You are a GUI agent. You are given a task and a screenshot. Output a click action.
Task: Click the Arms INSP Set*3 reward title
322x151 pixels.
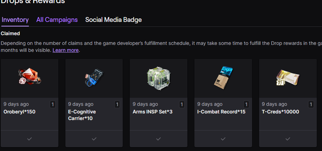(152, 112)
